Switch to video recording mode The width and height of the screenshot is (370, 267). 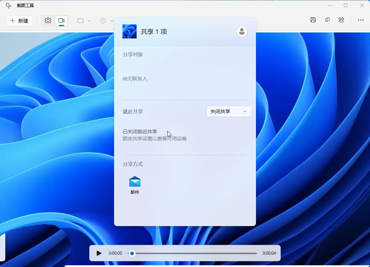click(61, 21)
